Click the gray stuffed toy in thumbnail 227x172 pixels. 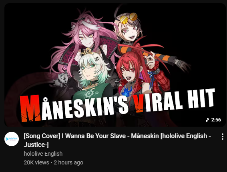pyautogui.click(x=62, y=80)
